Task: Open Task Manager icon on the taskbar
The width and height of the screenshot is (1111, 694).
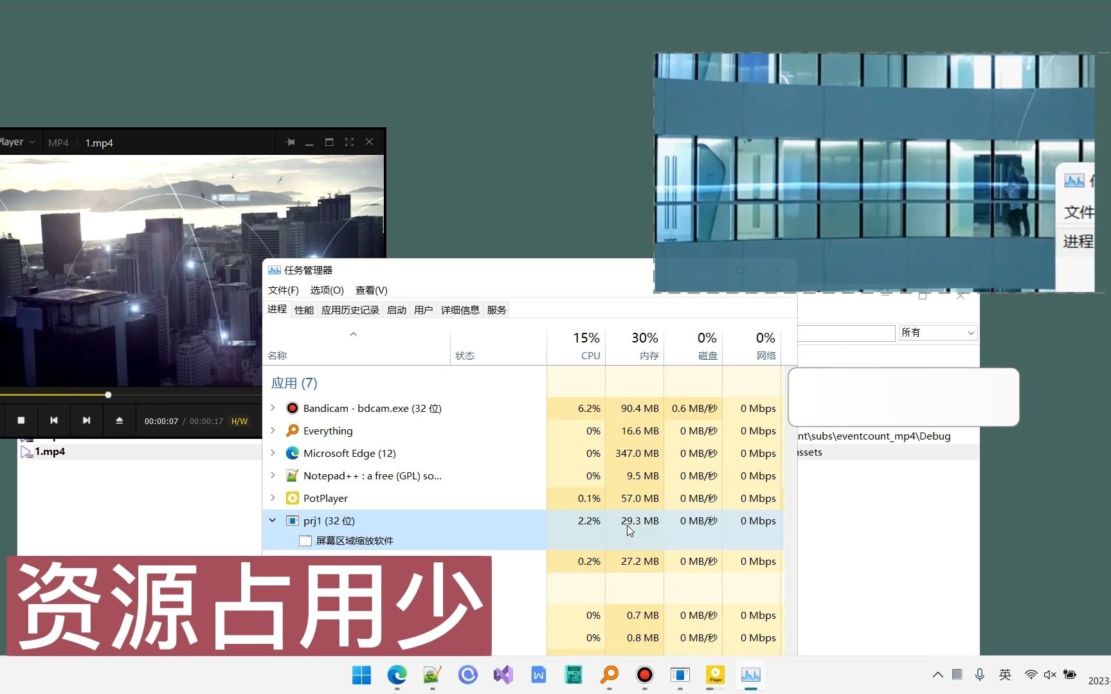Action: (750, 675)
